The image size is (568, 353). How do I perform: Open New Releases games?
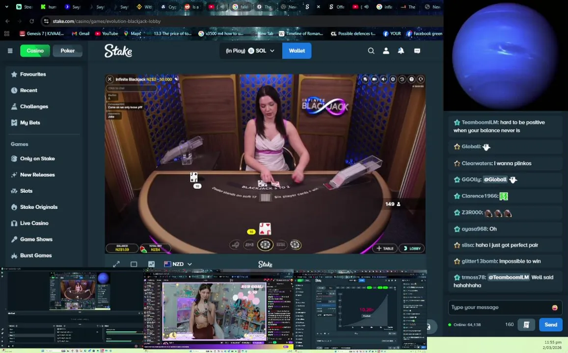pos(44,175)
